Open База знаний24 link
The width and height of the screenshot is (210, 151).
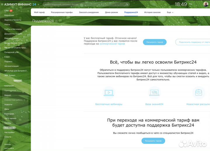[x=154, y=104]
